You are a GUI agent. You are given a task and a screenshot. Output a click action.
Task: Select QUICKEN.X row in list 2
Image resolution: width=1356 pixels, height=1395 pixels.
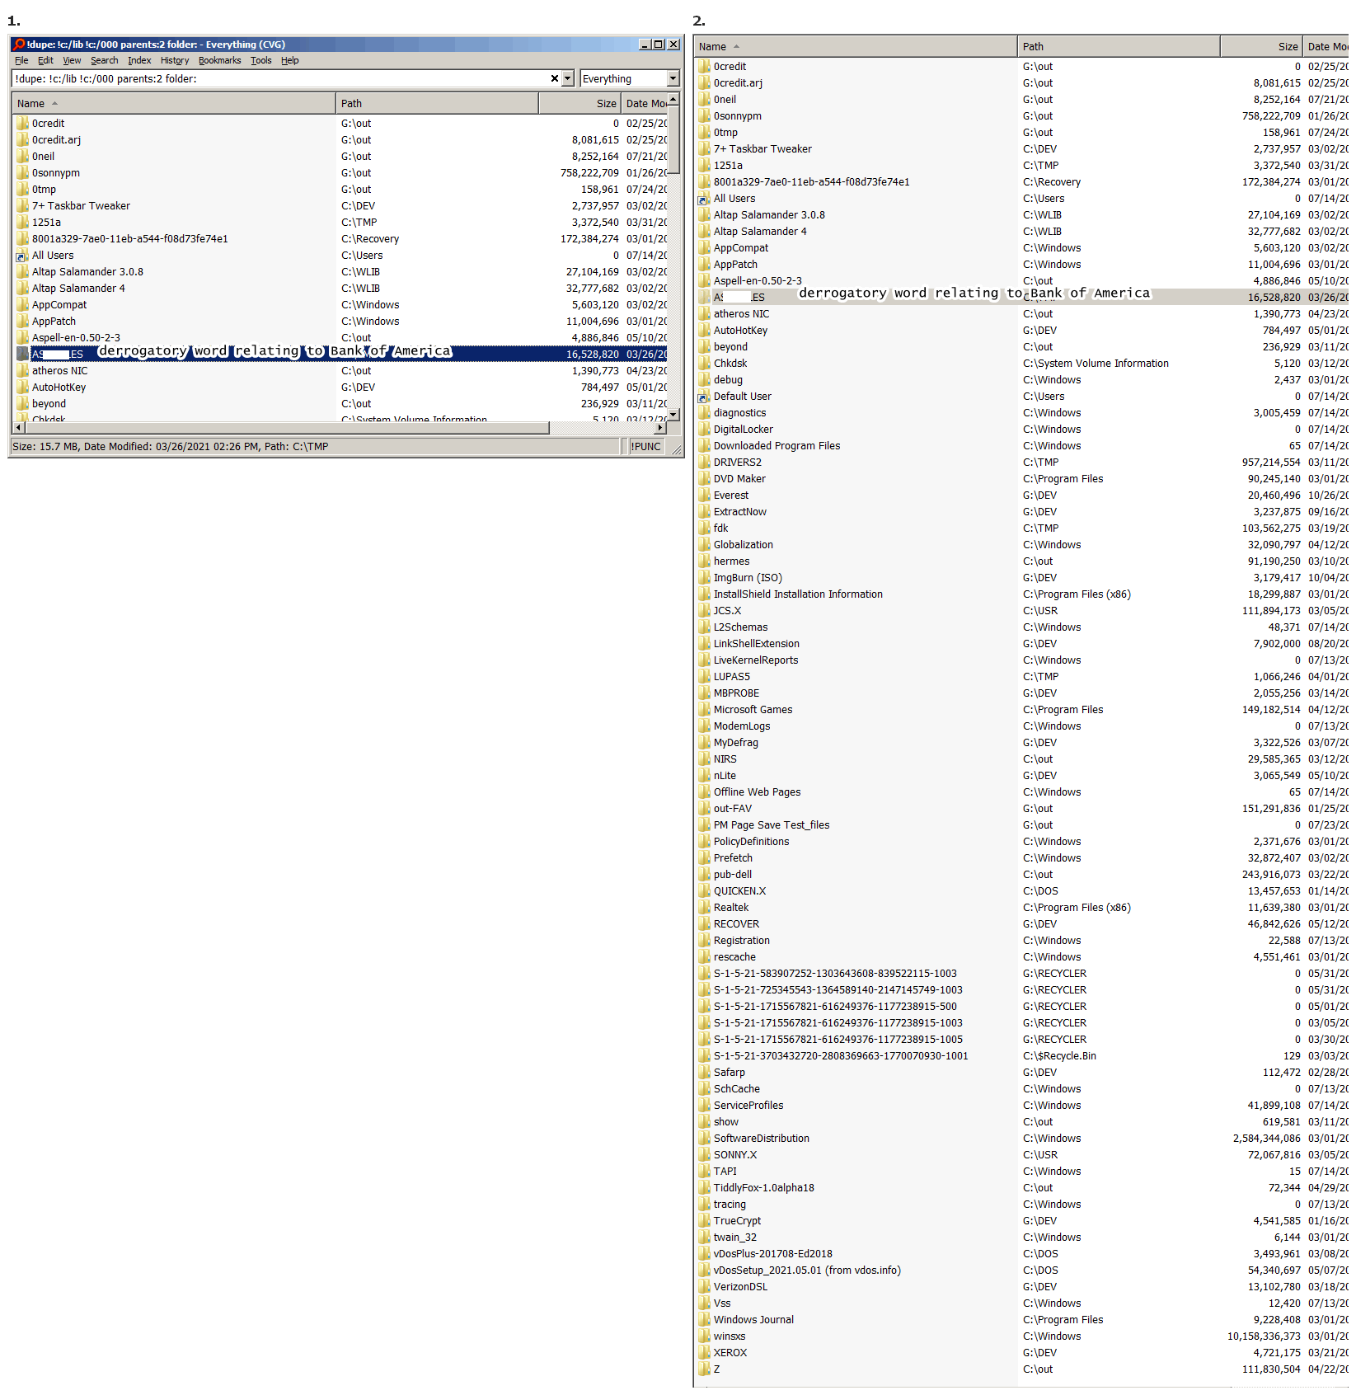pyautogui.click(x=1021, y=890)
